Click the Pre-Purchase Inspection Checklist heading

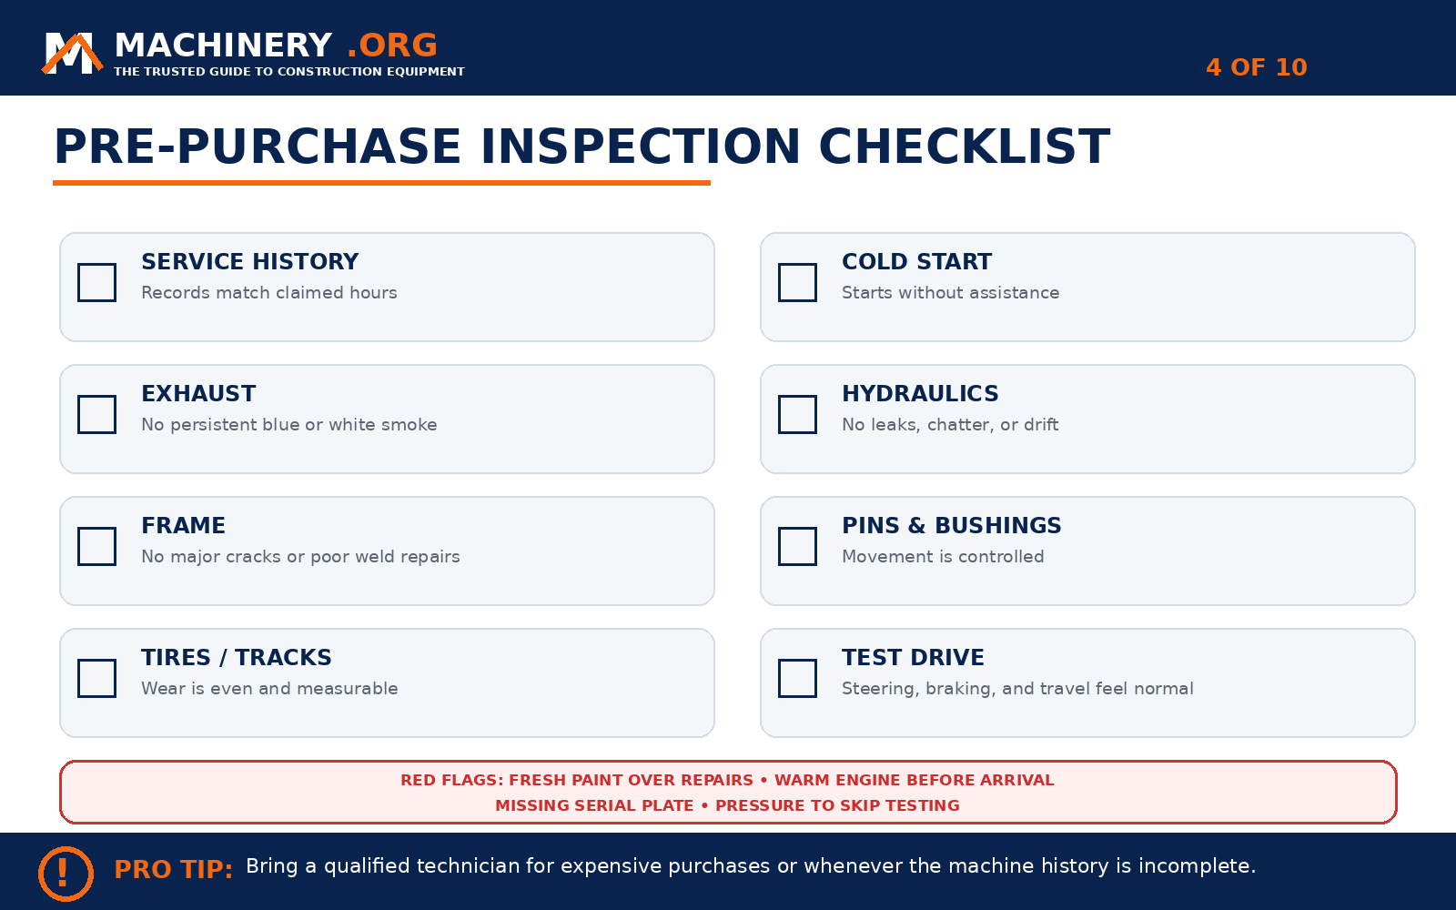coord(581,147)
